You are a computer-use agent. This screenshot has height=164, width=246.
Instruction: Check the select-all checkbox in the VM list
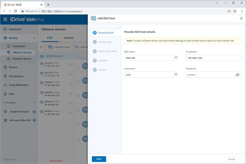click(78, 56)
